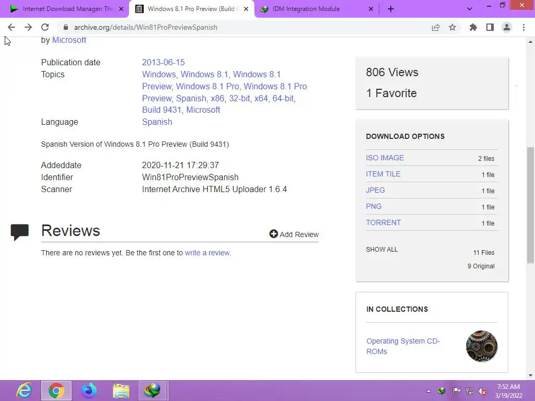
Task: Open the gears collection thumbnail
Action: [x=481, y=346]
